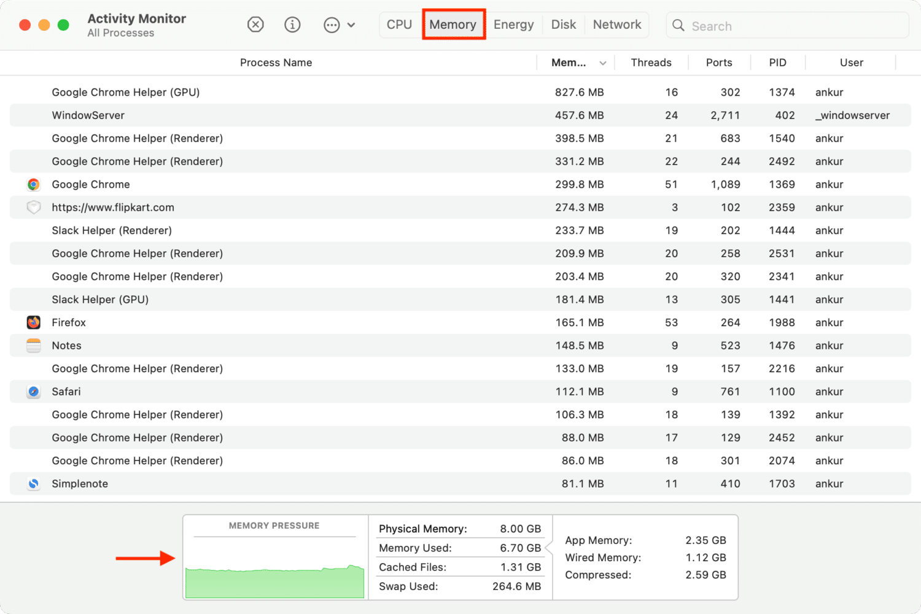This screenshot has width=921, height=614.
Task: Select the Simplenote app icon
Action: (34, 484)
